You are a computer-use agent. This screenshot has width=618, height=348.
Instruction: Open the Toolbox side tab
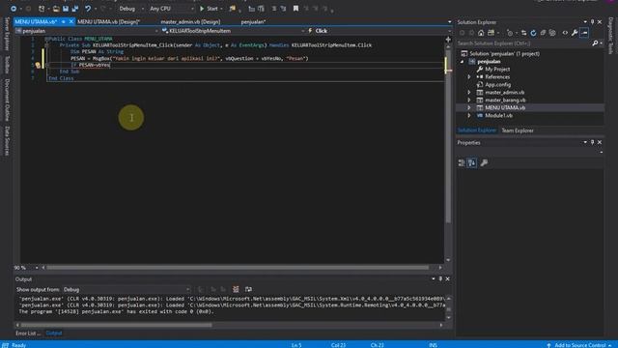pos(7,65)
